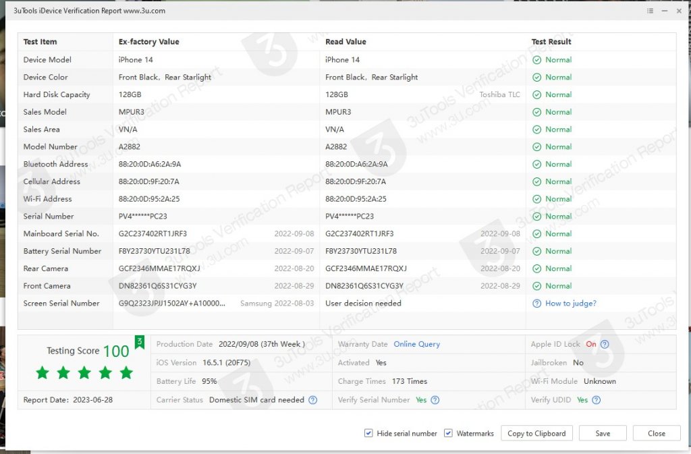The width and height of the screenshot is (691, 454).
Task: Select the Toshiba TLC label
Action: [500, 94]
